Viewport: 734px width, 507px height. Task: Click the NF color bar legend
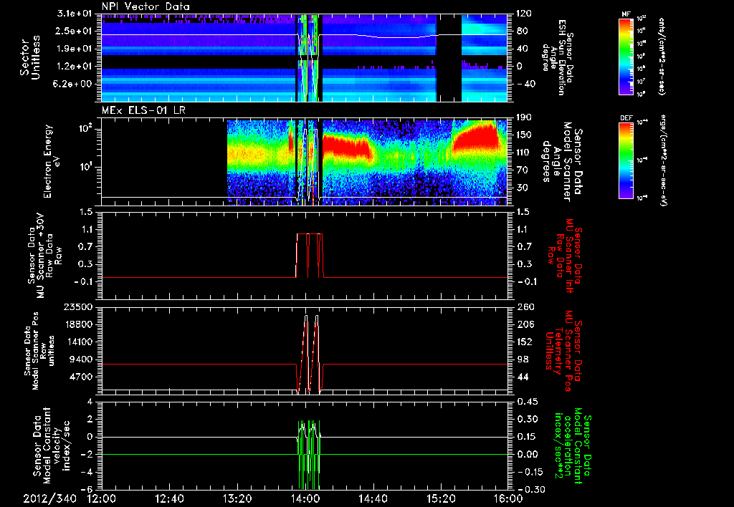[x=626, y=57]
